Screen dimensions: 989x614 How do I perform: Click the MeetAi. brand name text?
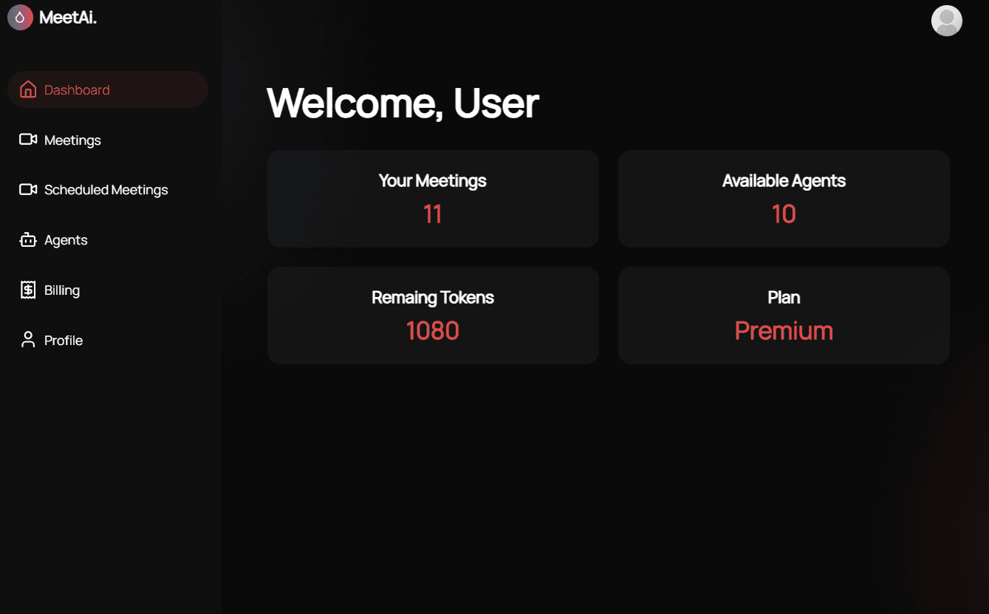68,18
